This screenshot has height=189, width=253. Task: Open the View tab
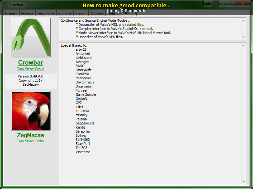click(x=79, y=13)
